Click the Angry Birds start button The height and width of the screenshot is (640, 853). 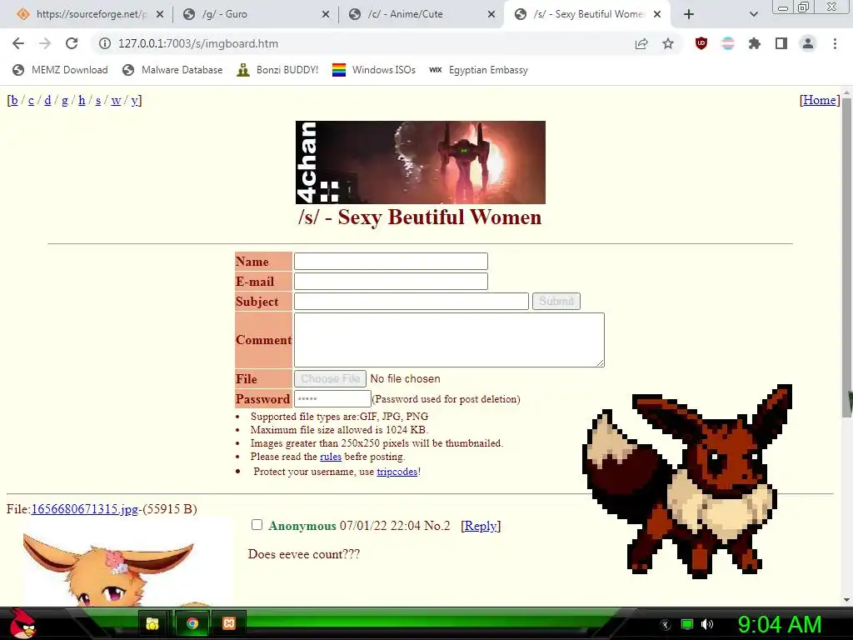pos(22,623)
